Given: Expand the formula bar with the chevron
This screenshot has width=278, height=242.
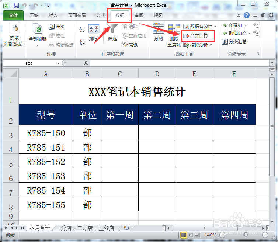Looking at the screenshot, I should pos(272,63).
